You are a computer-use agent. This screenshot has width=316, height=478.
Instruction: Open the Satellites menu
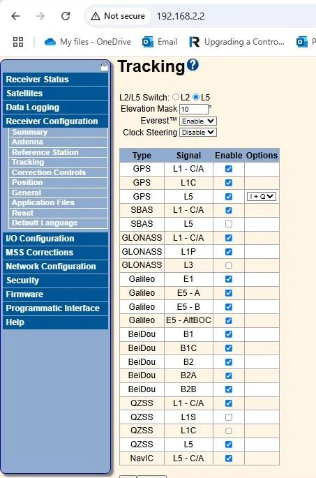[x=56, y=94]
